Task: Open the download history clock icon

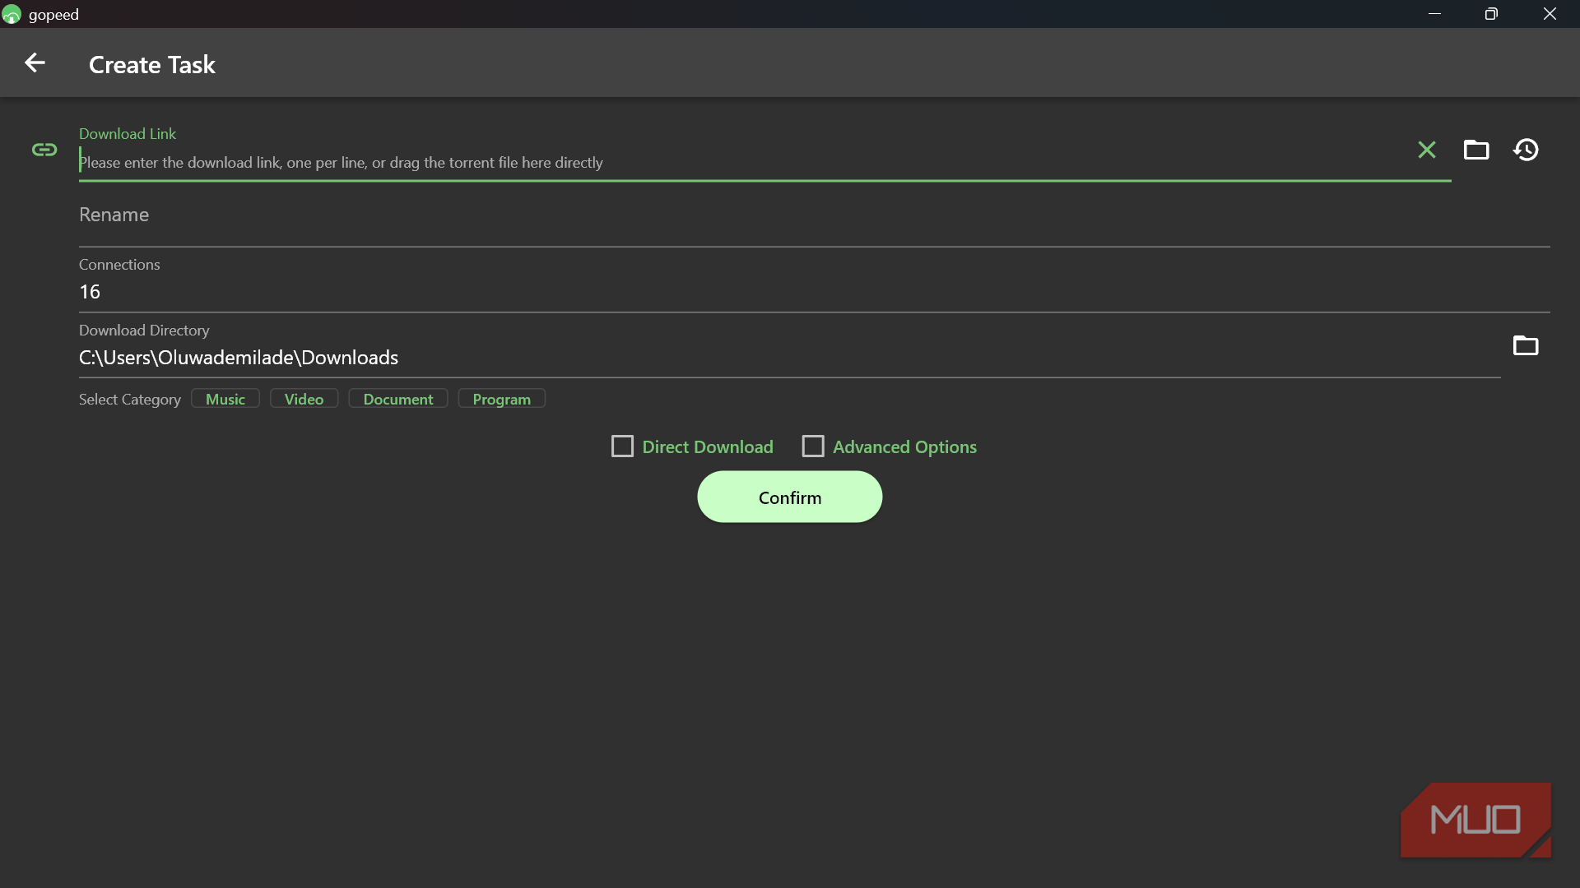Action: pos(1526,150)
